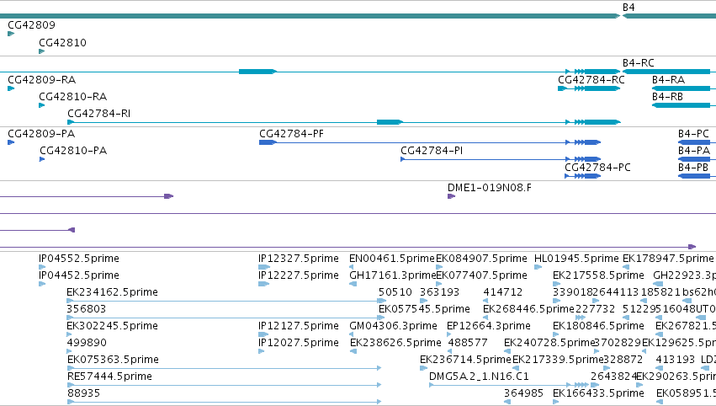This screenshot has height=406, width=716.
Task: Click EST EK238626.5prime
Action: click(x=395, y=343)
